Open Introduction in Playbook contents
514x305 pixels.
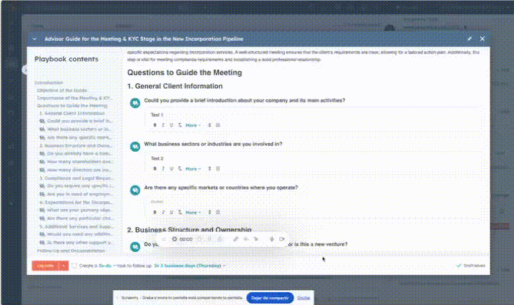(49, 82)
